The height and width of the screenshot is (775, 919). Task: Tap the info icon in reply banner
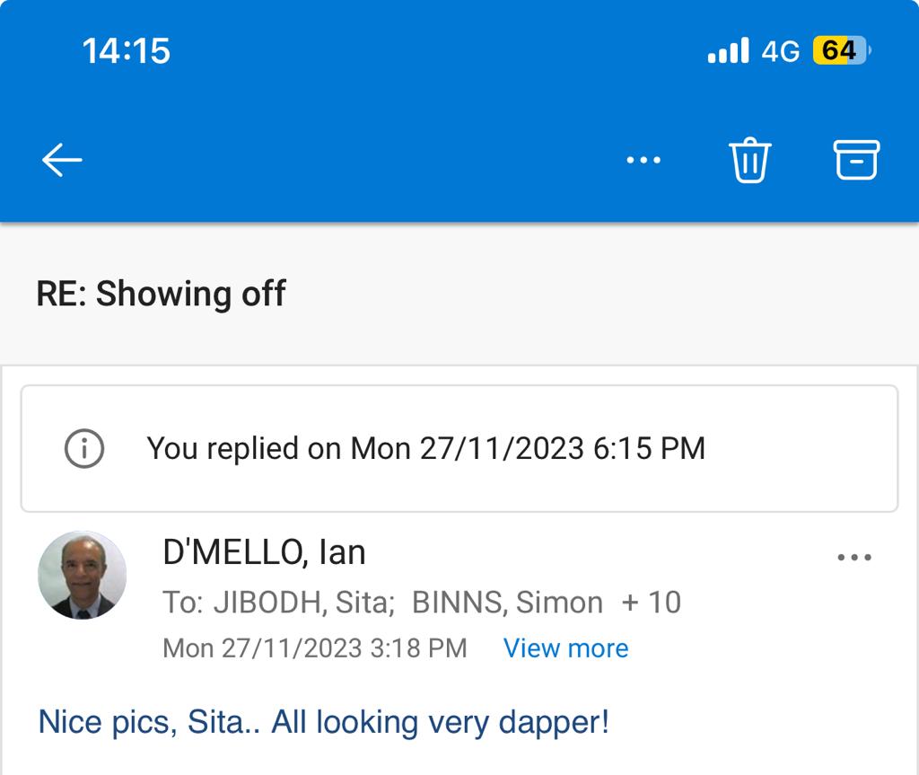[x=84, y=448]
